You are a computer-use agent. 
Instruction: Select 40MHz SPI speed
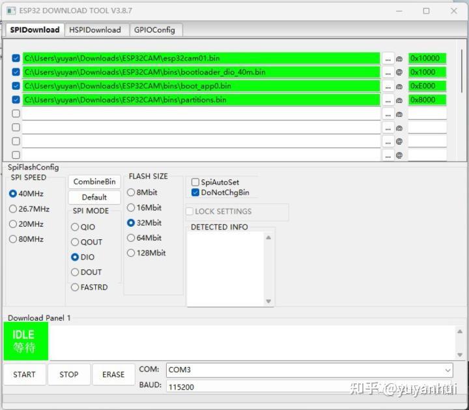(x=26, y=194)
